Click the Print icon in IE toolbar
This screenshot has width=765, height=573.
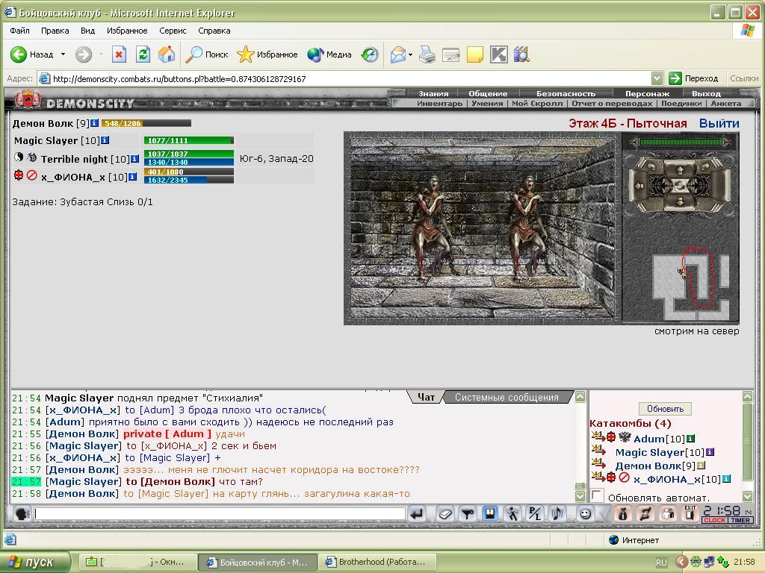click(427, 54)
